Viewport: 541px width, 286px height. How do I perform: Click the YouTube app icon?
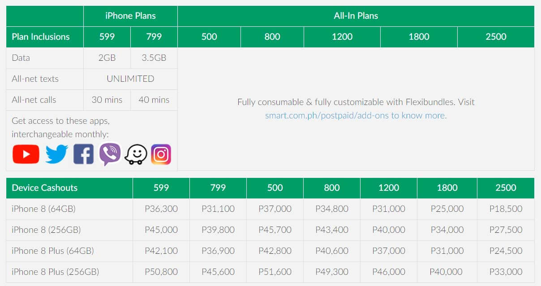coord(26,155)
